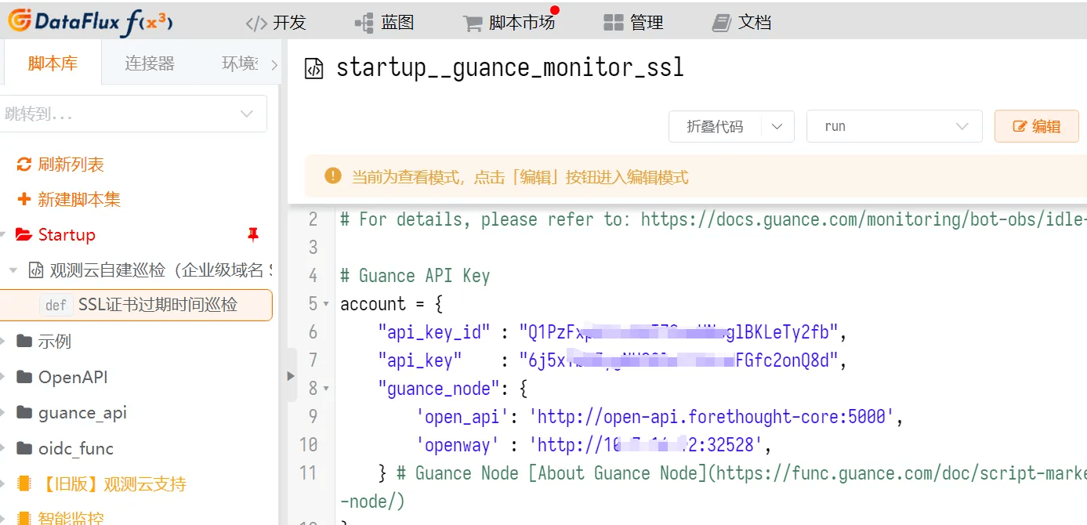1087x525 pixels.
Task: Click the DataFlux Func logo
Action: [x=89, y=21]
